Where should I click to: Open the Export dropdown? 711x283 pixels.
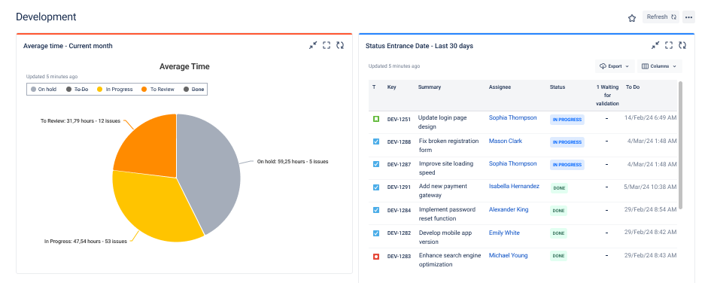click(615, 66)
